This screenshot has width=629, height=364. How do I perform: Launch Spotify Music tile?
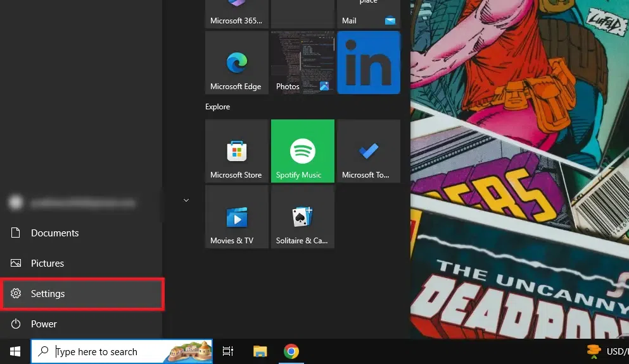tap(303, 151)
